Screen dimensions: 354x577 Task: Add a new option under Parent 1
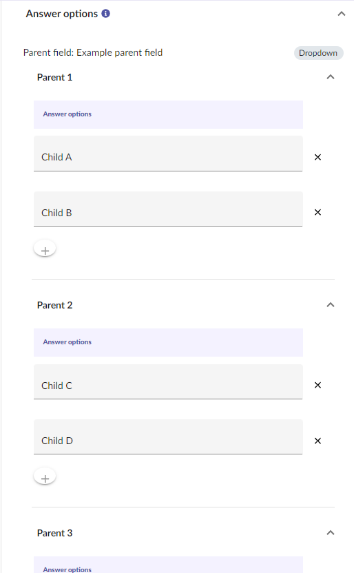pyautogui.click(x=45, y=249)
